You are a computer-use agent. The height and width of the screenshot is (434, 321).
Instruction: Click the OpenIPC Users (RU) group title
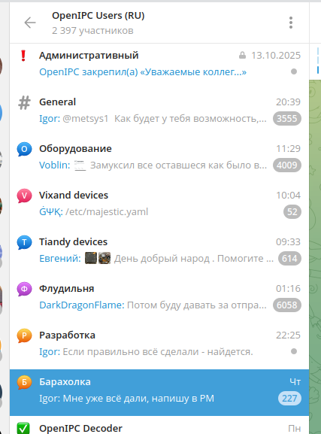pos(98,16)
